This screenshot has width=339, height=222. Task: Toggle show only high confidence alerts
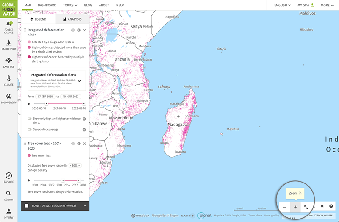[30, 119]
